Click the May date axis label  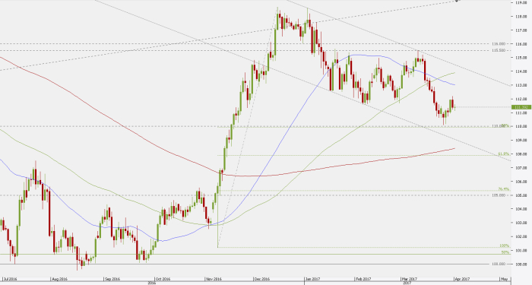505,279
